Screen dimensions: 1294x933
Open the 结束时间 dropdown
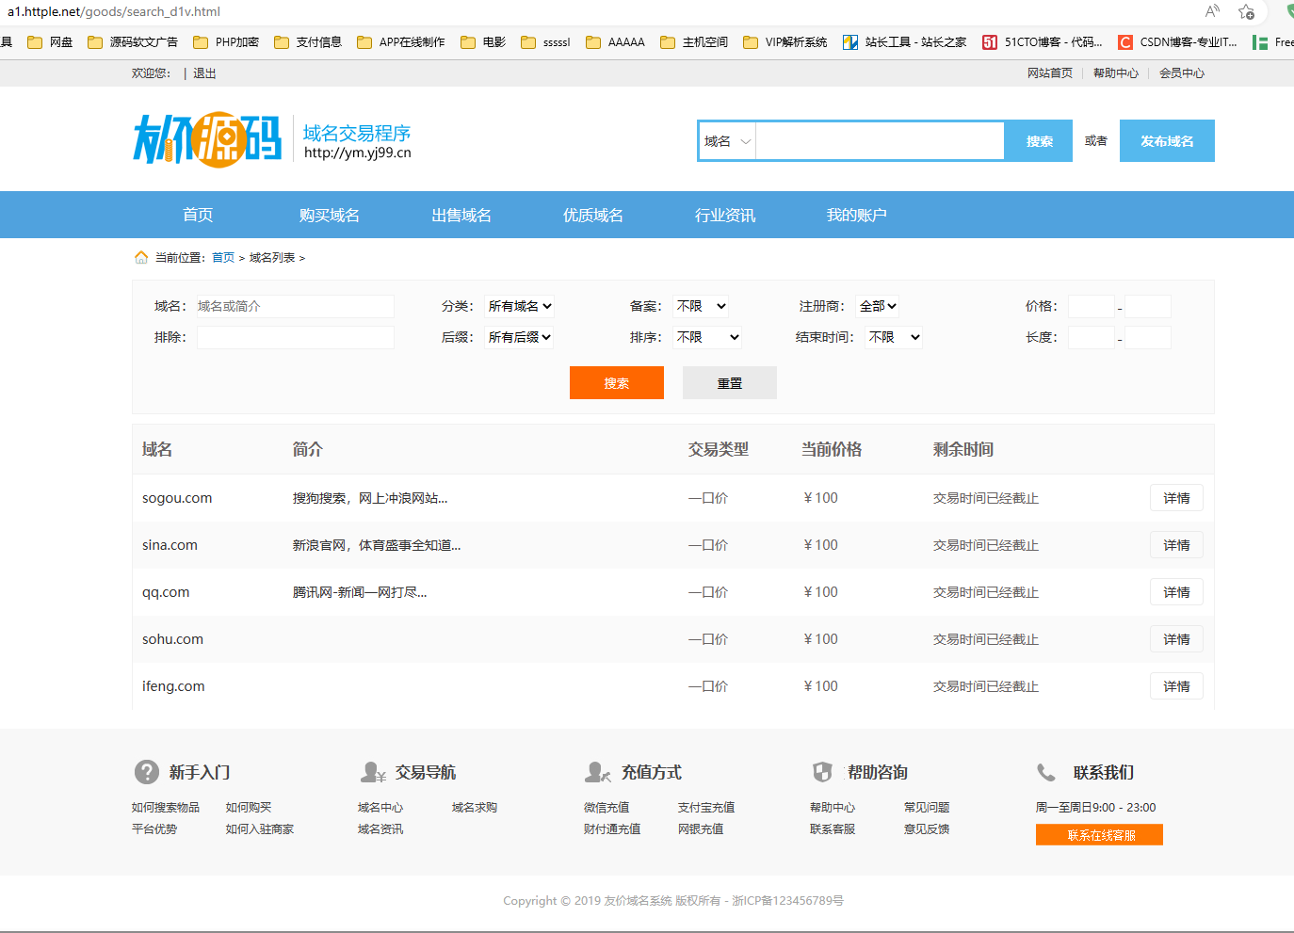[894, 337]
